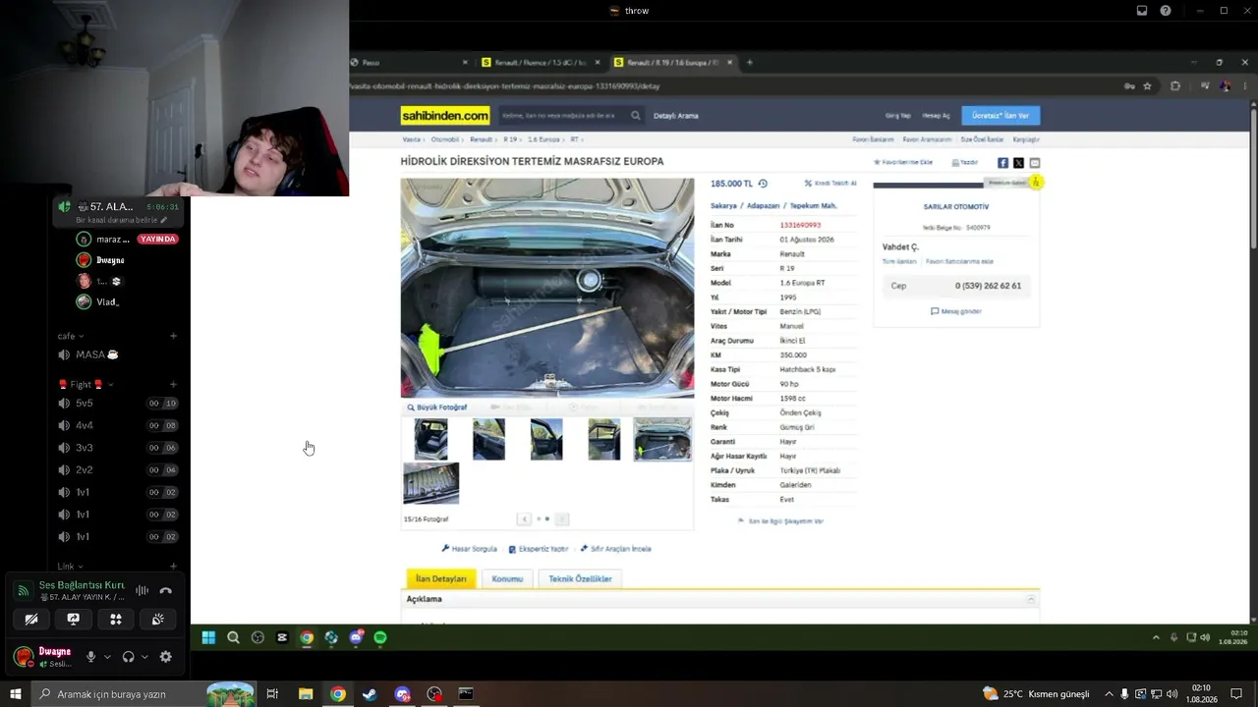This screenshot has width=1258, height=707.
Task: Open the yellow accessibility icon
Action: point(1035,183)
